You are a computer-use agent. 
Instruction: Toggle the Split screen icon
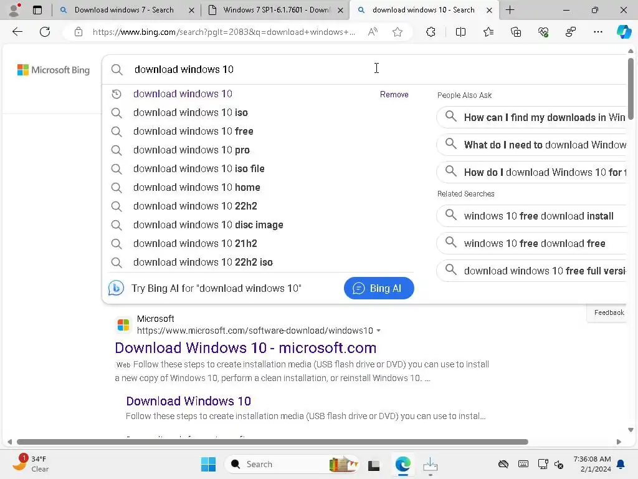point(460,32)
